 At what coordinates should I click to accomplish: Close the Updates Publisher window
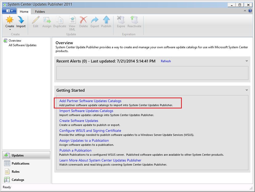[248, 5]
